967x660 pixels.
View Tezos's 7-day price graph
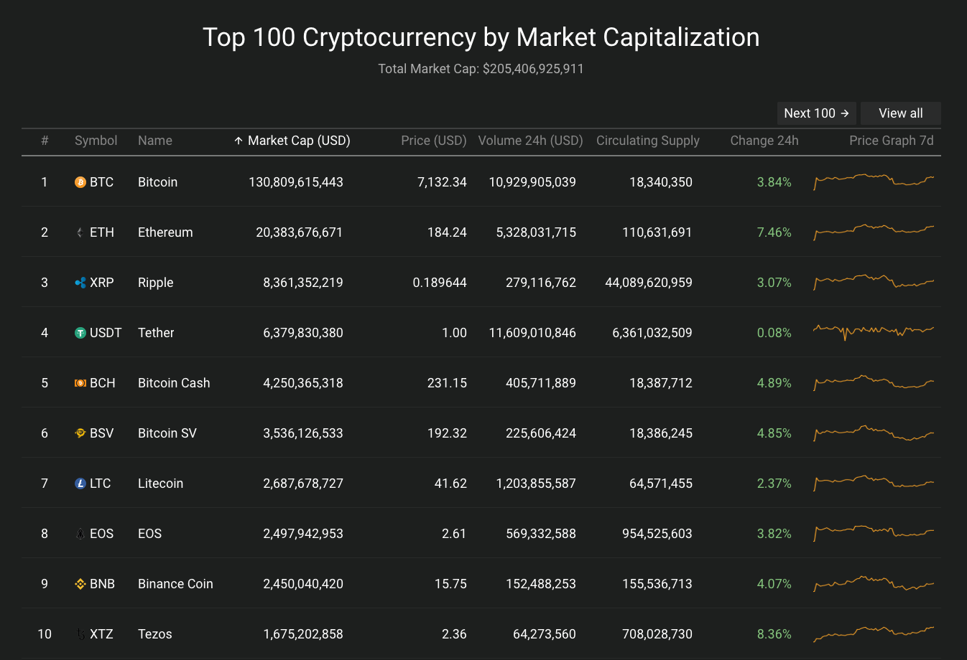click(x=874, y=633)
